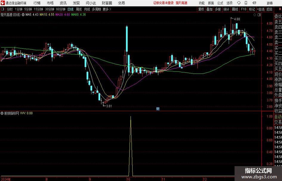The height and width of the screenshot is (181, 282).
Task: Switch to 15分钟 period tab
Action: click(x=38, y=9)
